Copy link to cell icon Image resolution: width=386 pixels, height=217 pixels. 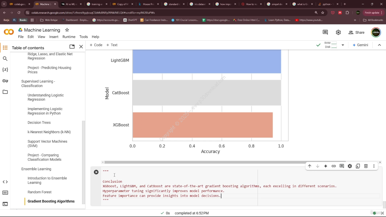[334, 166]
